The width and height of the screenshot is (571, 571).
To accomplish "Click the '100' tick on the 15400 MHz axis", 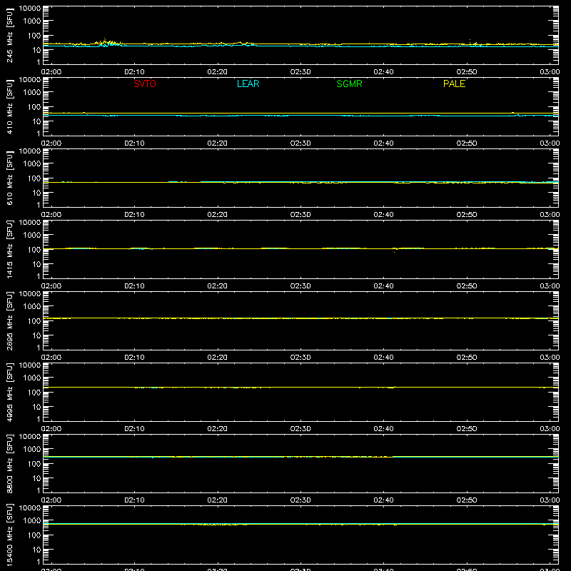I will (34, 535).
